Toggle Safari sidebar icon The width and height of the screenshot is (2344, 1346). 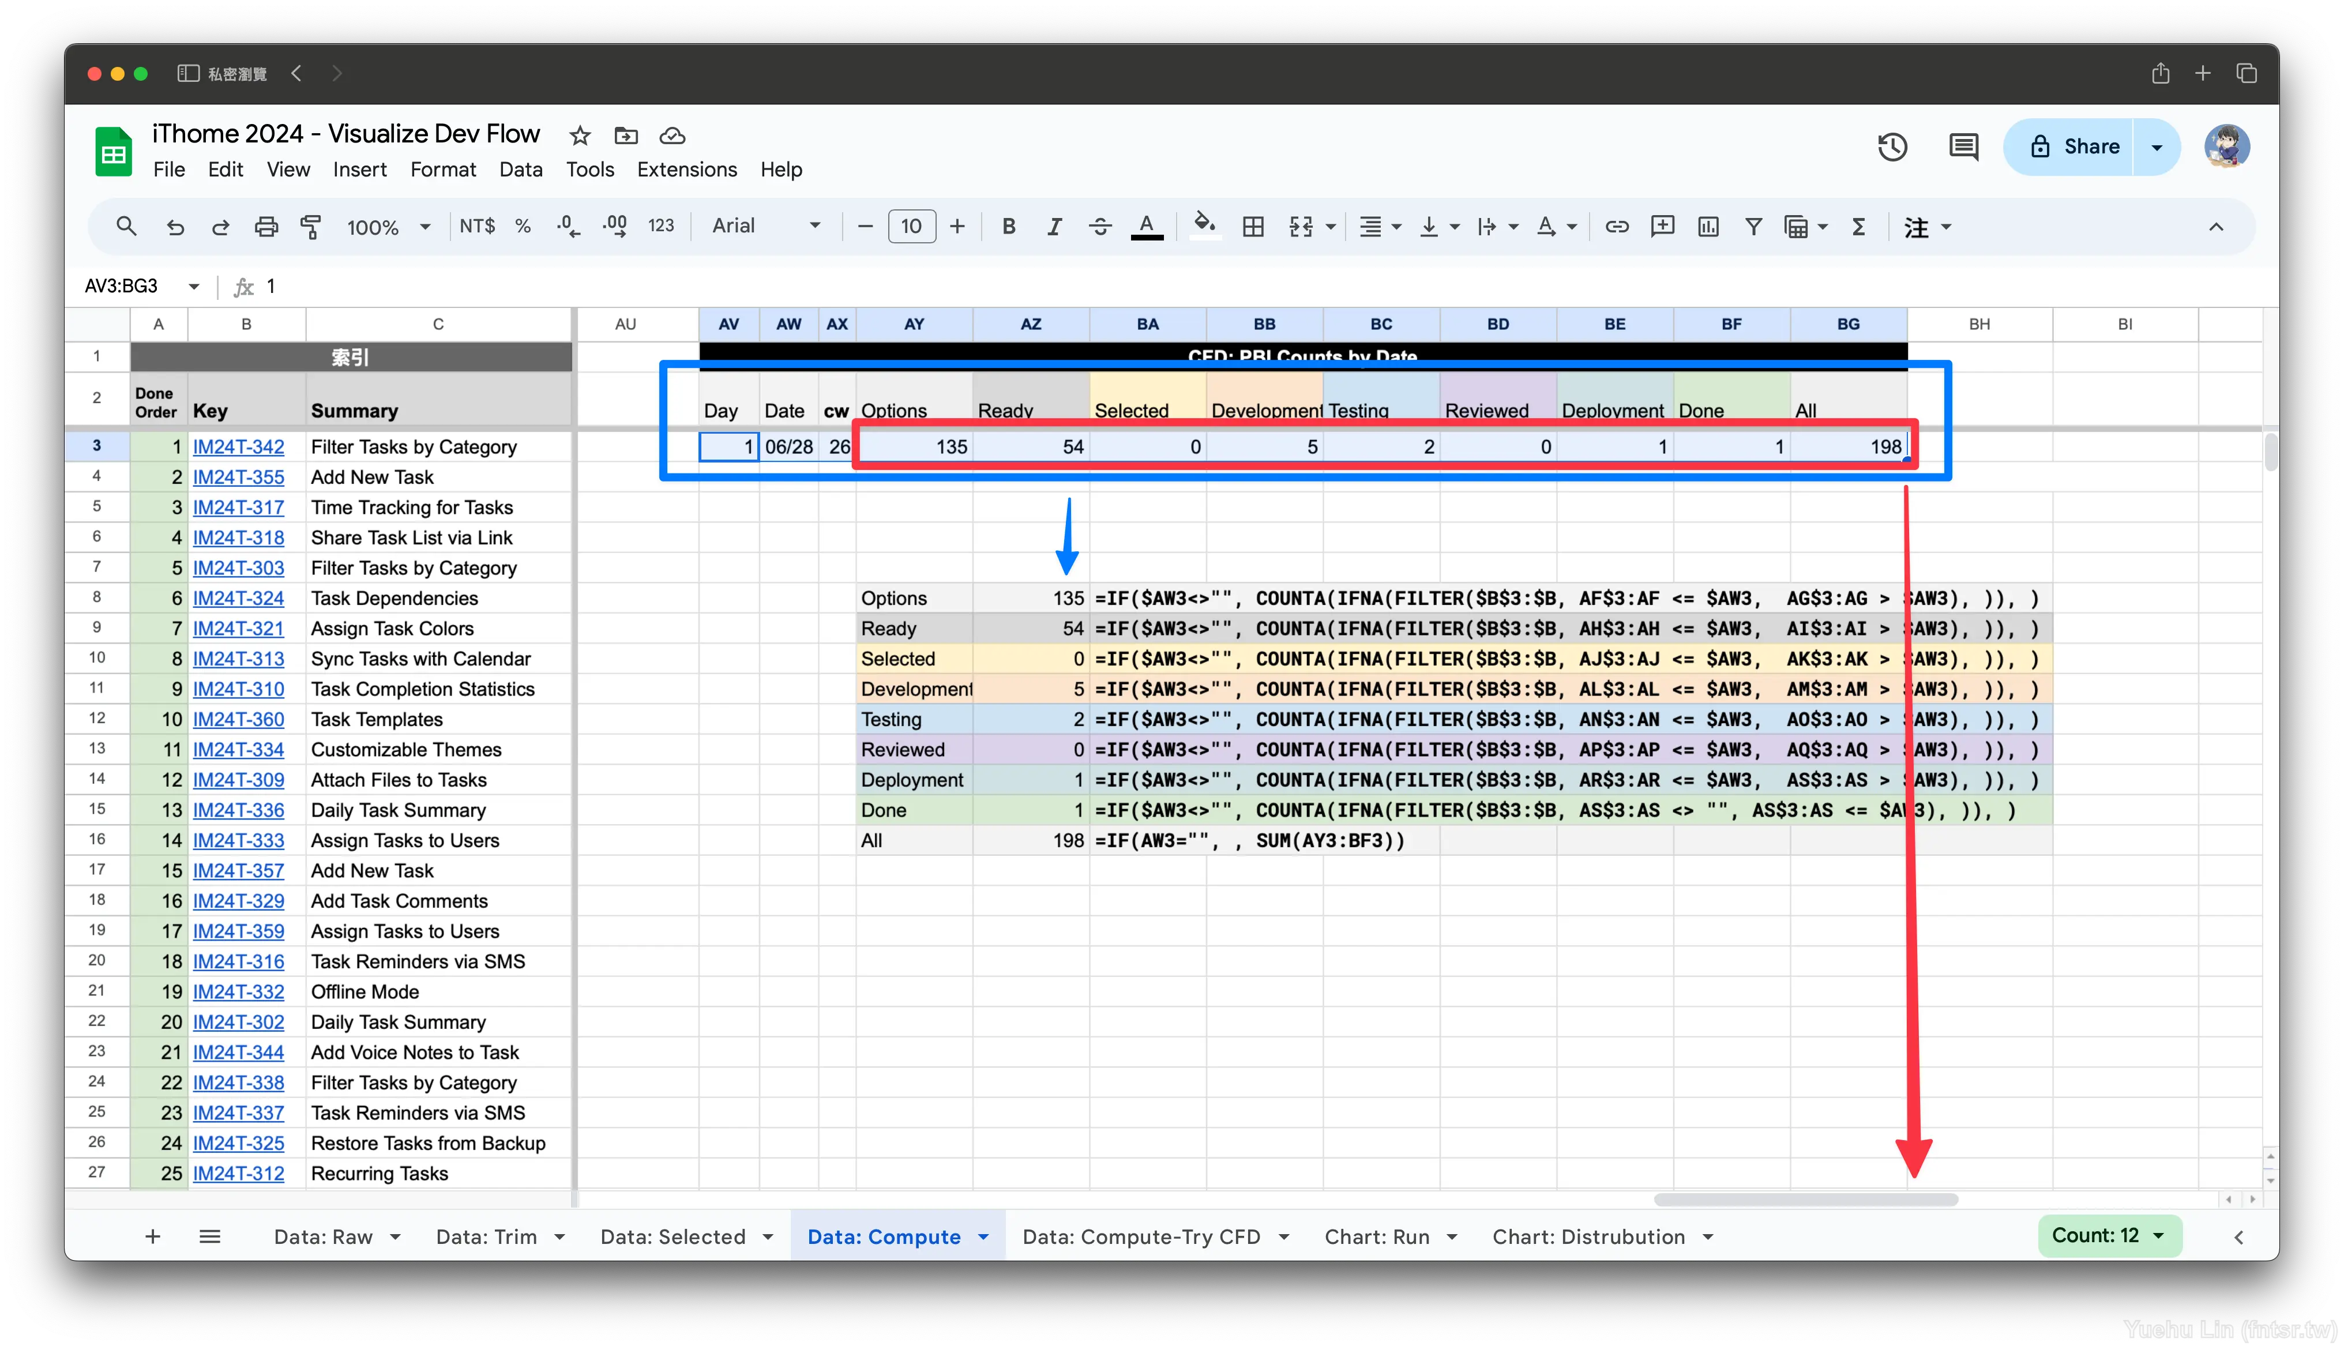click(187, 73)
